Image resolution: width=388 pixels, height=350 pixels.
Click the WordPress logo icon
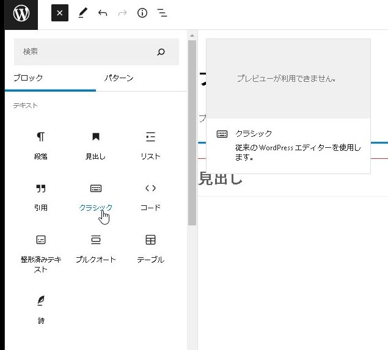pyautogui.click(x=21, y=13)
